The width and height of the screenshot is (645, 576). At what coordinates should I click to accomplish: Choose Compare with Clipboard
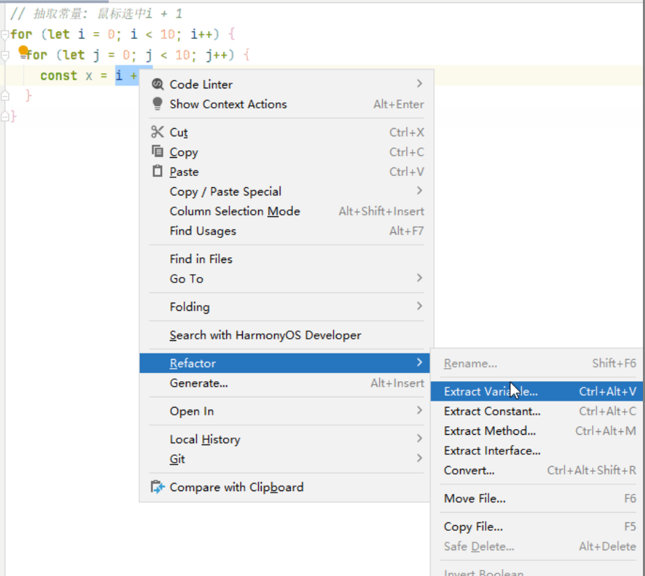coord(285,487)
